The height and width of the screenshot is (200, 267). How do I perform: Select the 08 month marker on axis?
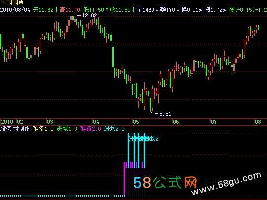tap(258, 122)
